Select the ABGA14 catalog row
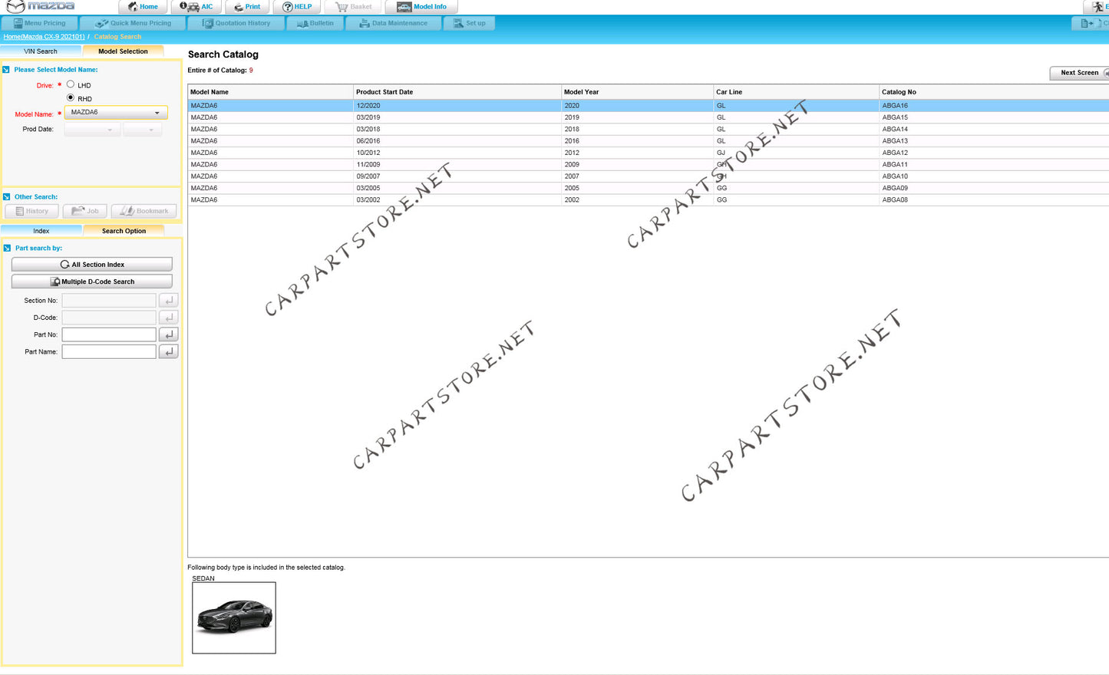This screenshot has width=1109, height=675. click(537, 130)
